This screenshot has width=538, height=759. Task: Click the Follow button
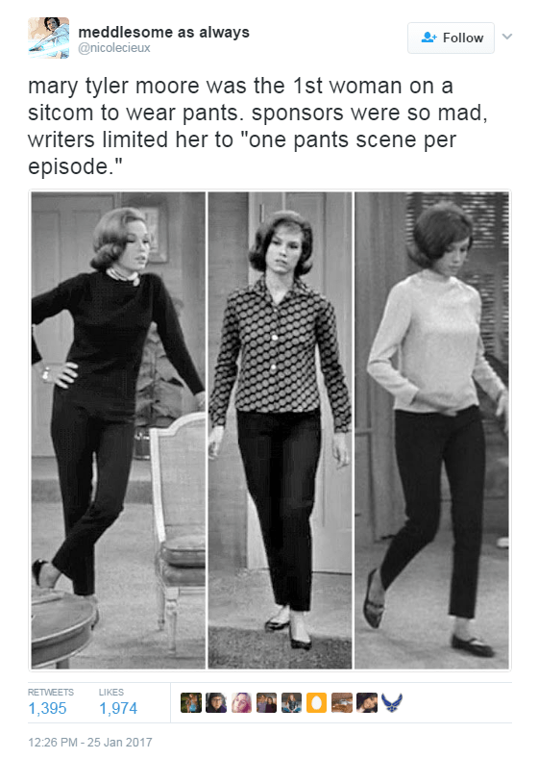tap(451, 38)
